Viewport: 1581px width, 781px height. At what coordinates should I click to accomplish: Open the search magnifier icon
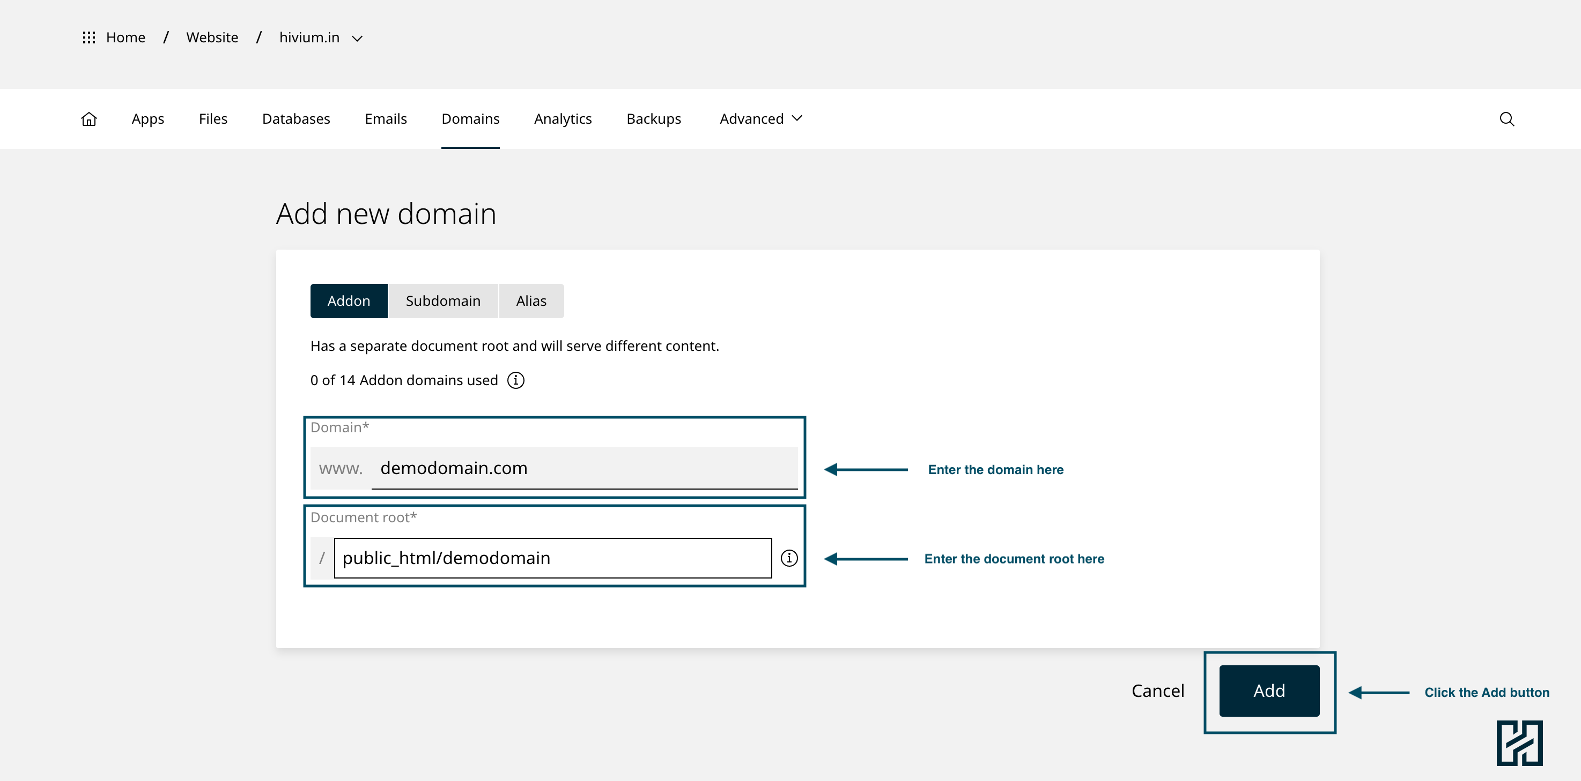pyautogui.click(x=1506, y=119)
